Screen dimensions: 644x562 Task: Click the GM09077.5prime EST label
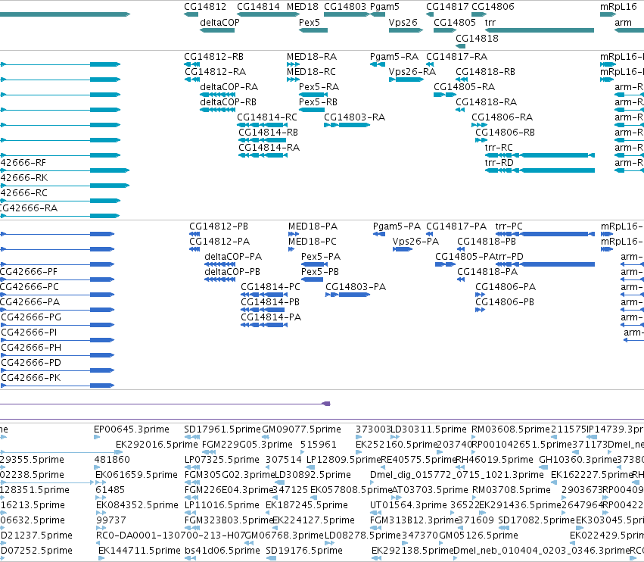pos(301,429)
